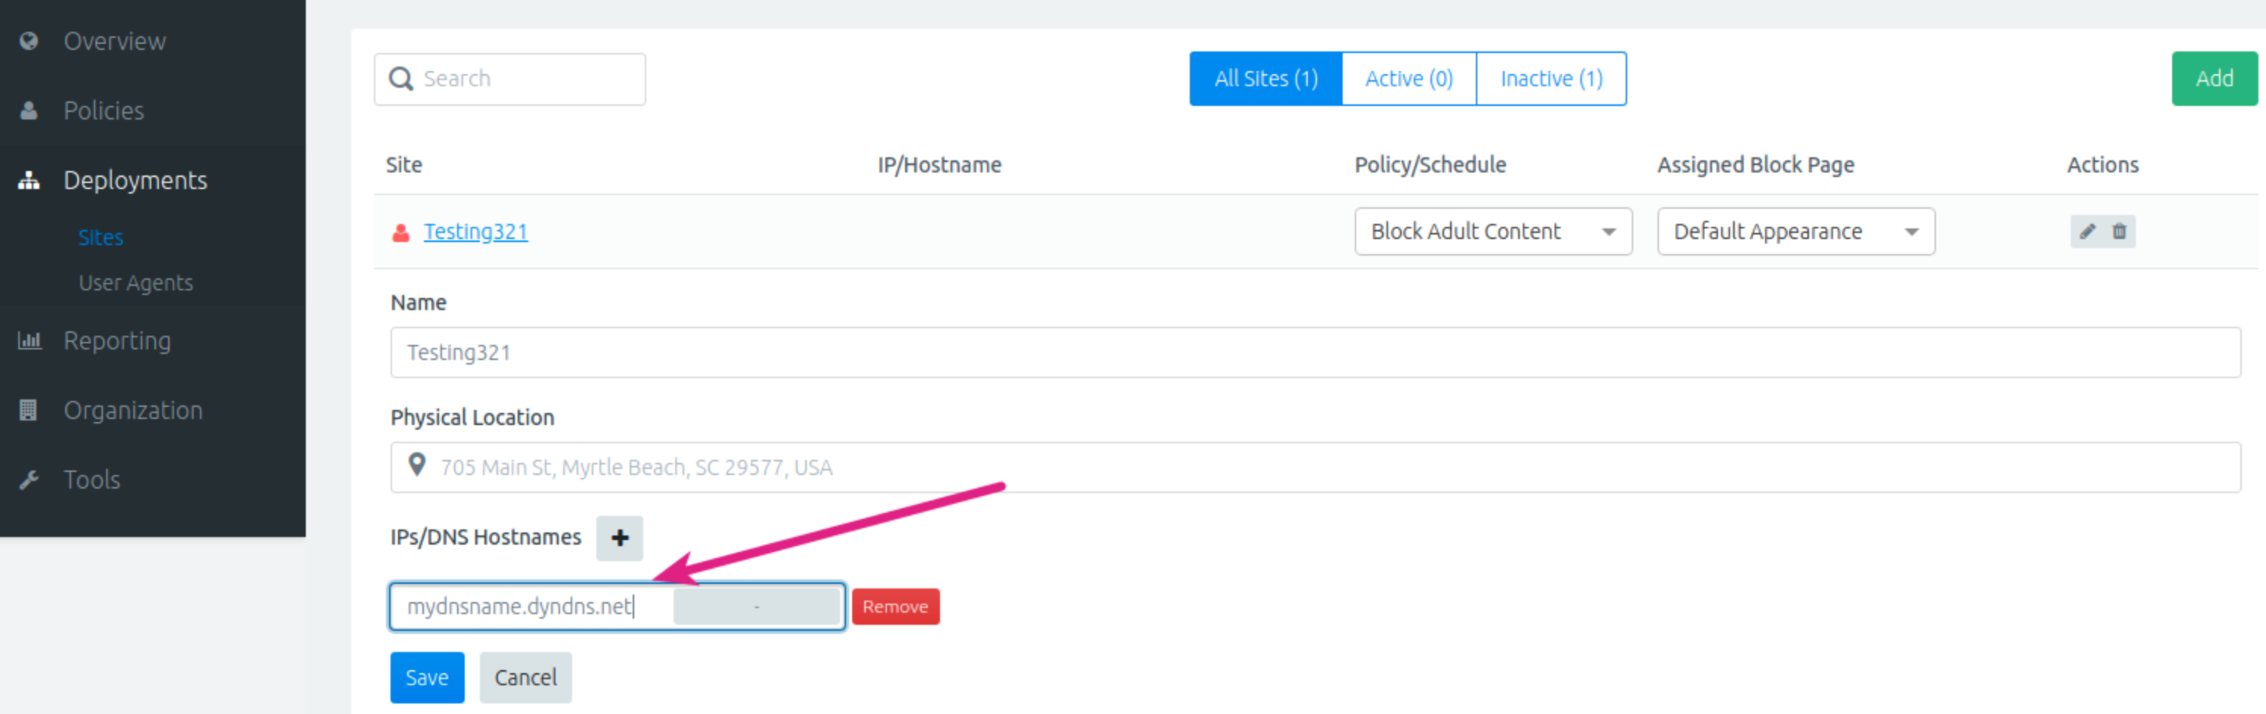Viewport: 2266px width, 714px height.
Task: Click the search magnifier icon
Action: 402,78
